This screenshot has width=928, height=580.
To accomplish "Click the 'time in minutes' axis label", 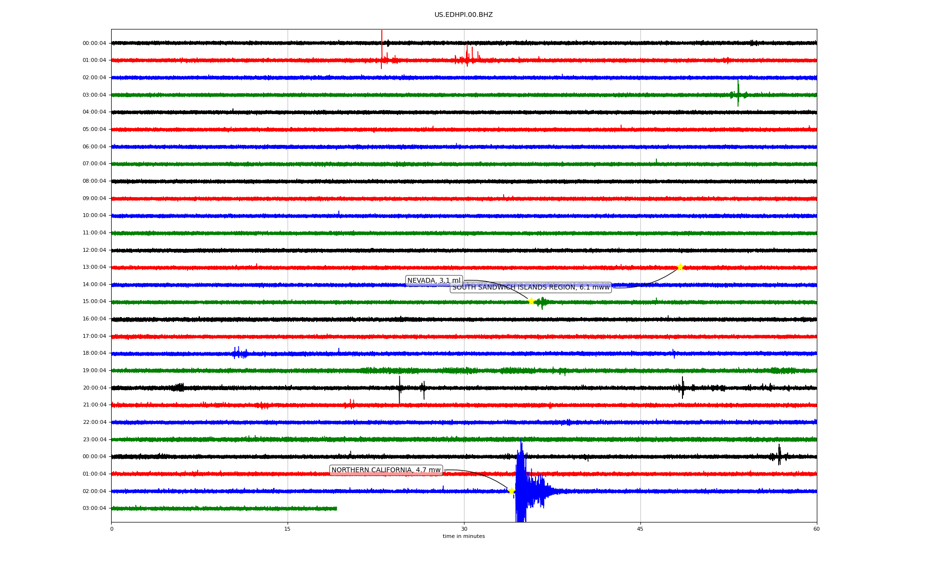I will point(464,536).
